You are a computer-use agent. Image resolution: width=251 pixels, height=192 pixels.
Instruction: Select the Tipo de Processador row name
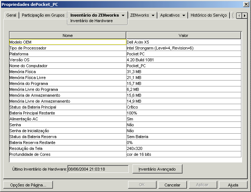[x=68, y=48]
